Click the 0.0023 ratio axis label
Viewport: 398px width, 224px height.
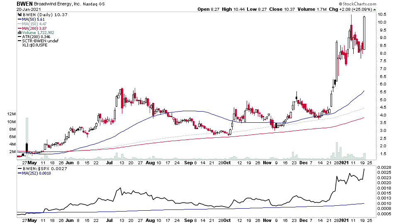(x=384, y=178)
